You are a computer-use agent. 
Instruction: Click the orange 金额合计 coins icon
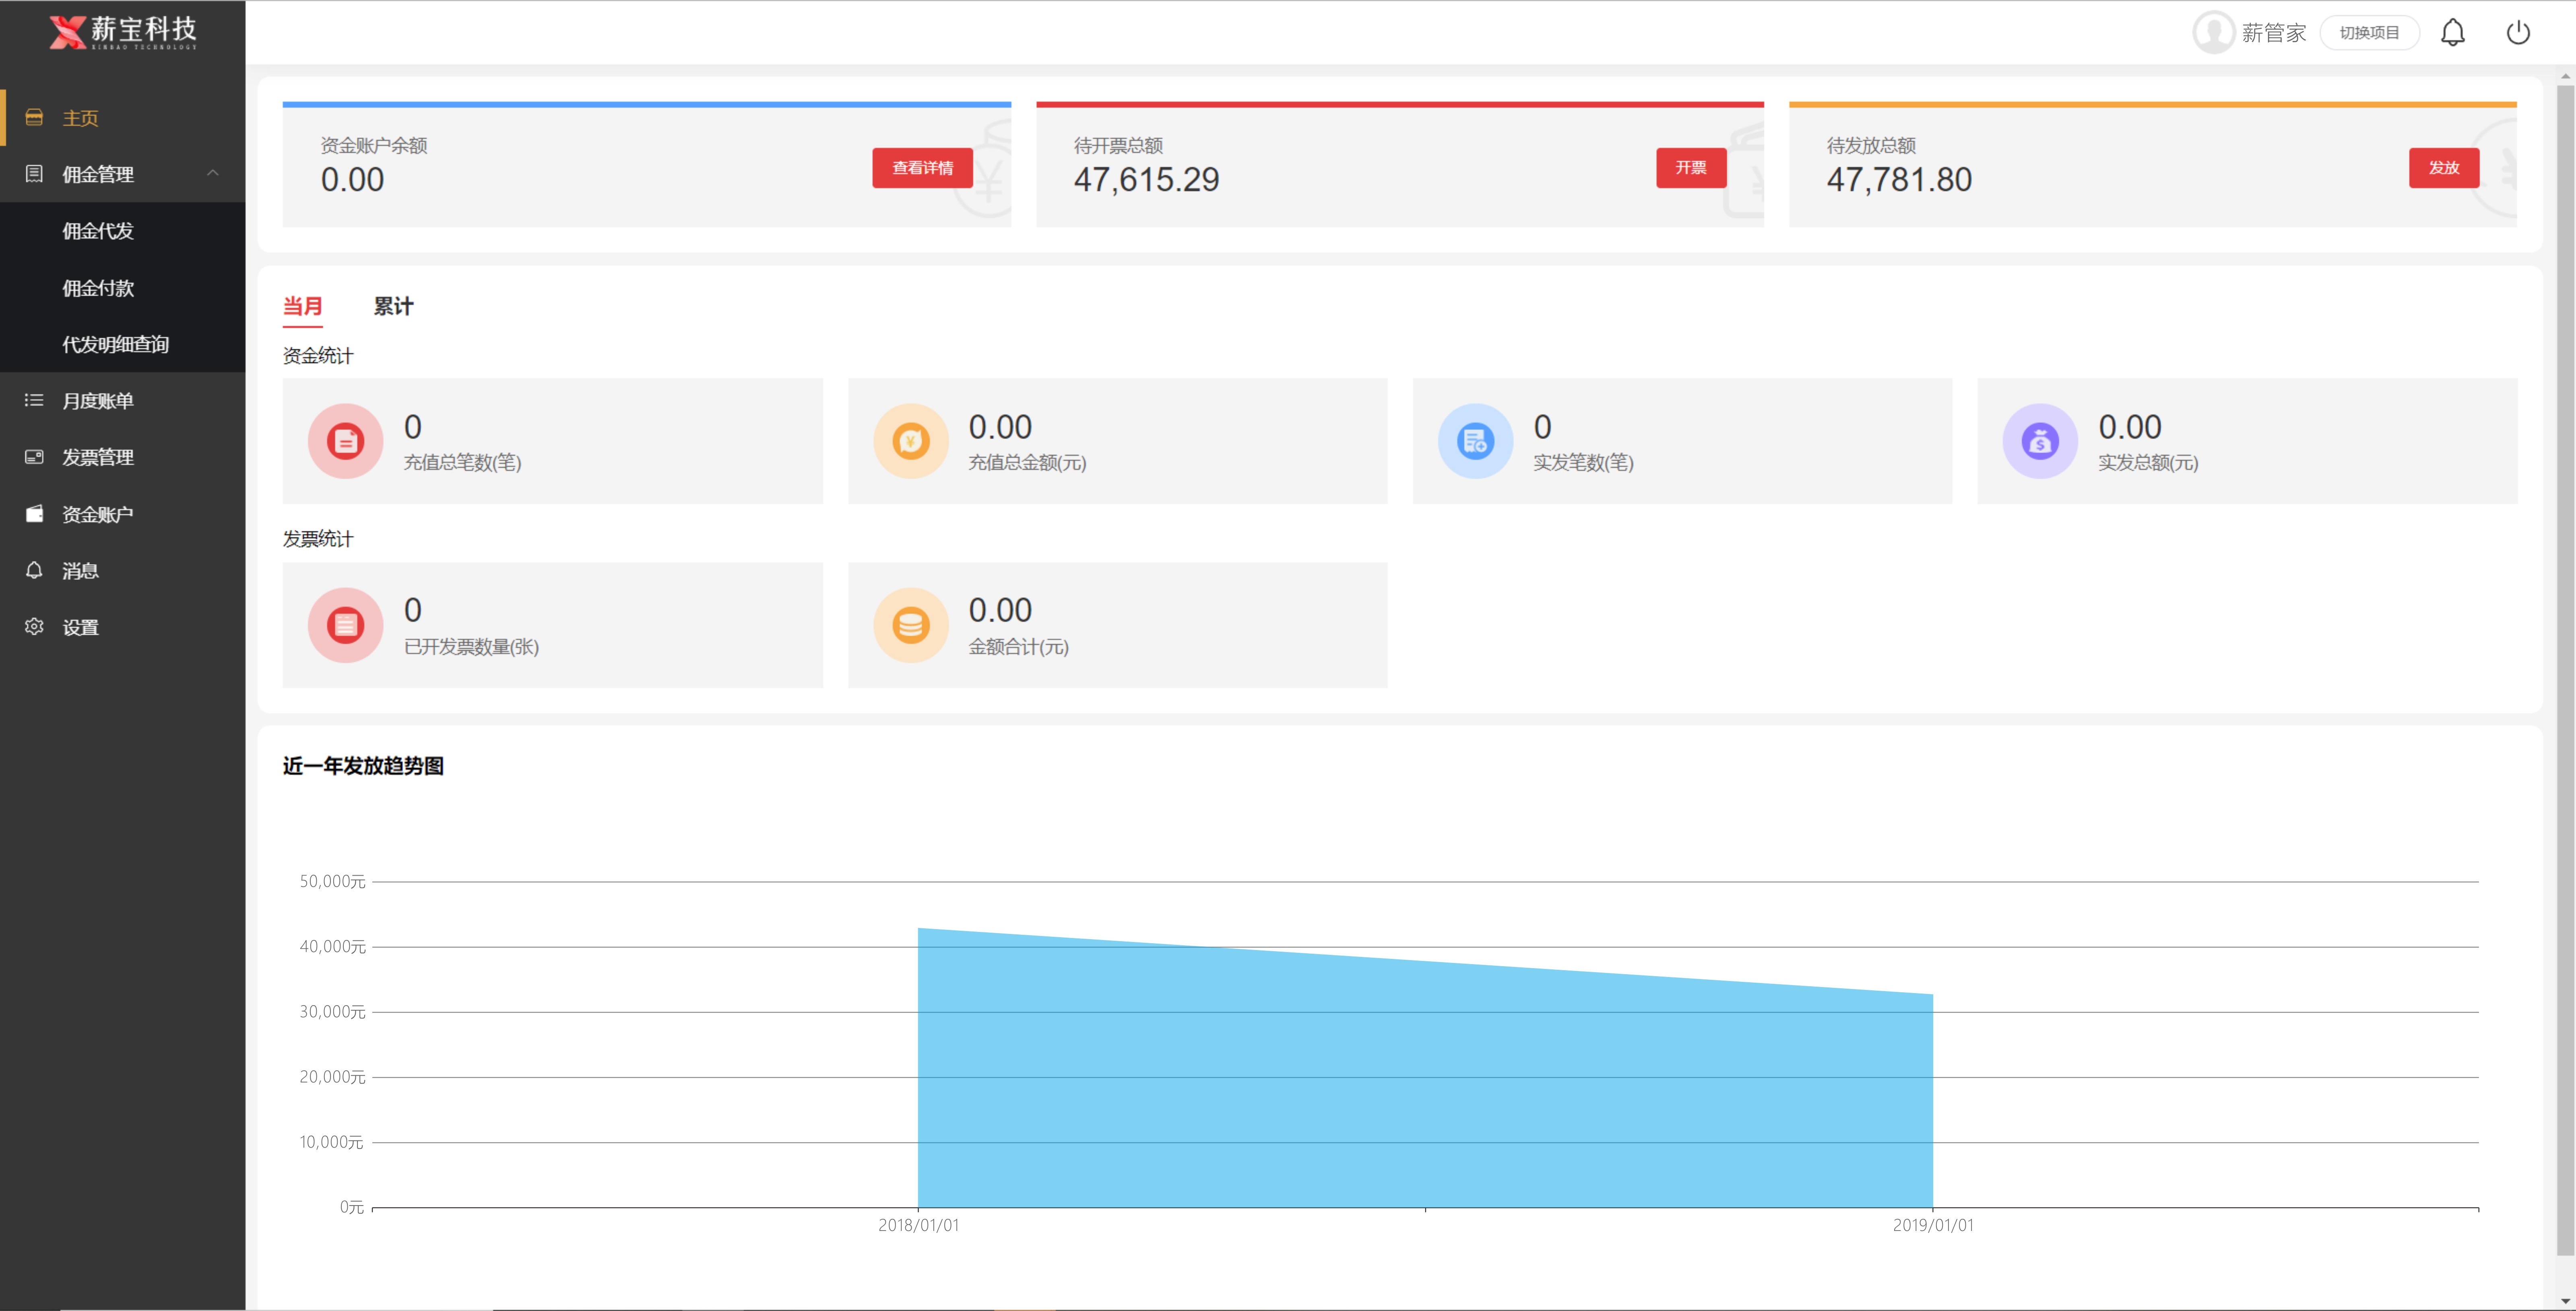click(910, 625)
